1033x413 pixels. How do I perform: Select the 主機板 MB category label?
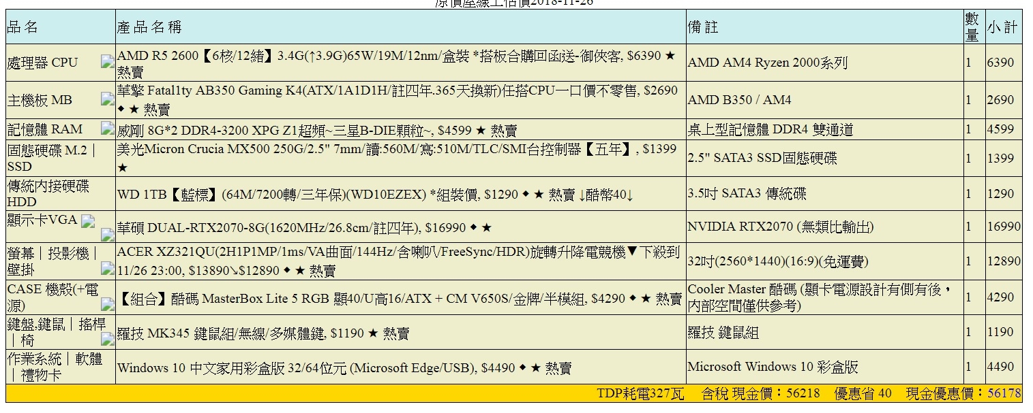[x=40, y=100]
